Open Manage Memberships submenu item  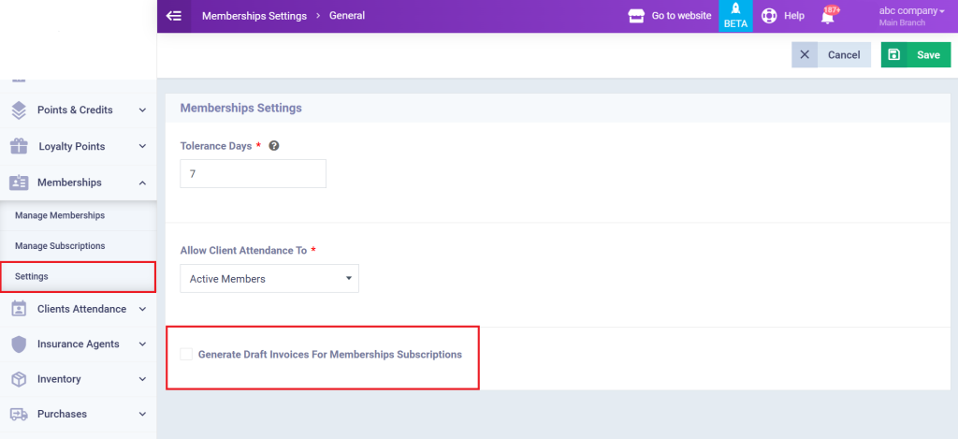[79, 215]
